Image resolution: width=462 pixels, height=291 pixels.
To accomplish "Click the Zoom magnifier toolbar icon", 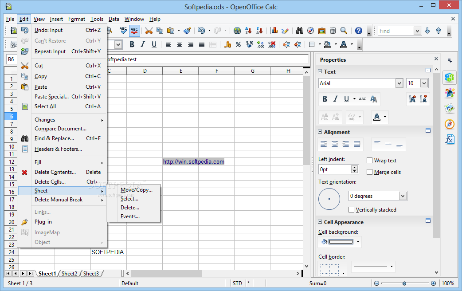I will coord(344,30).
